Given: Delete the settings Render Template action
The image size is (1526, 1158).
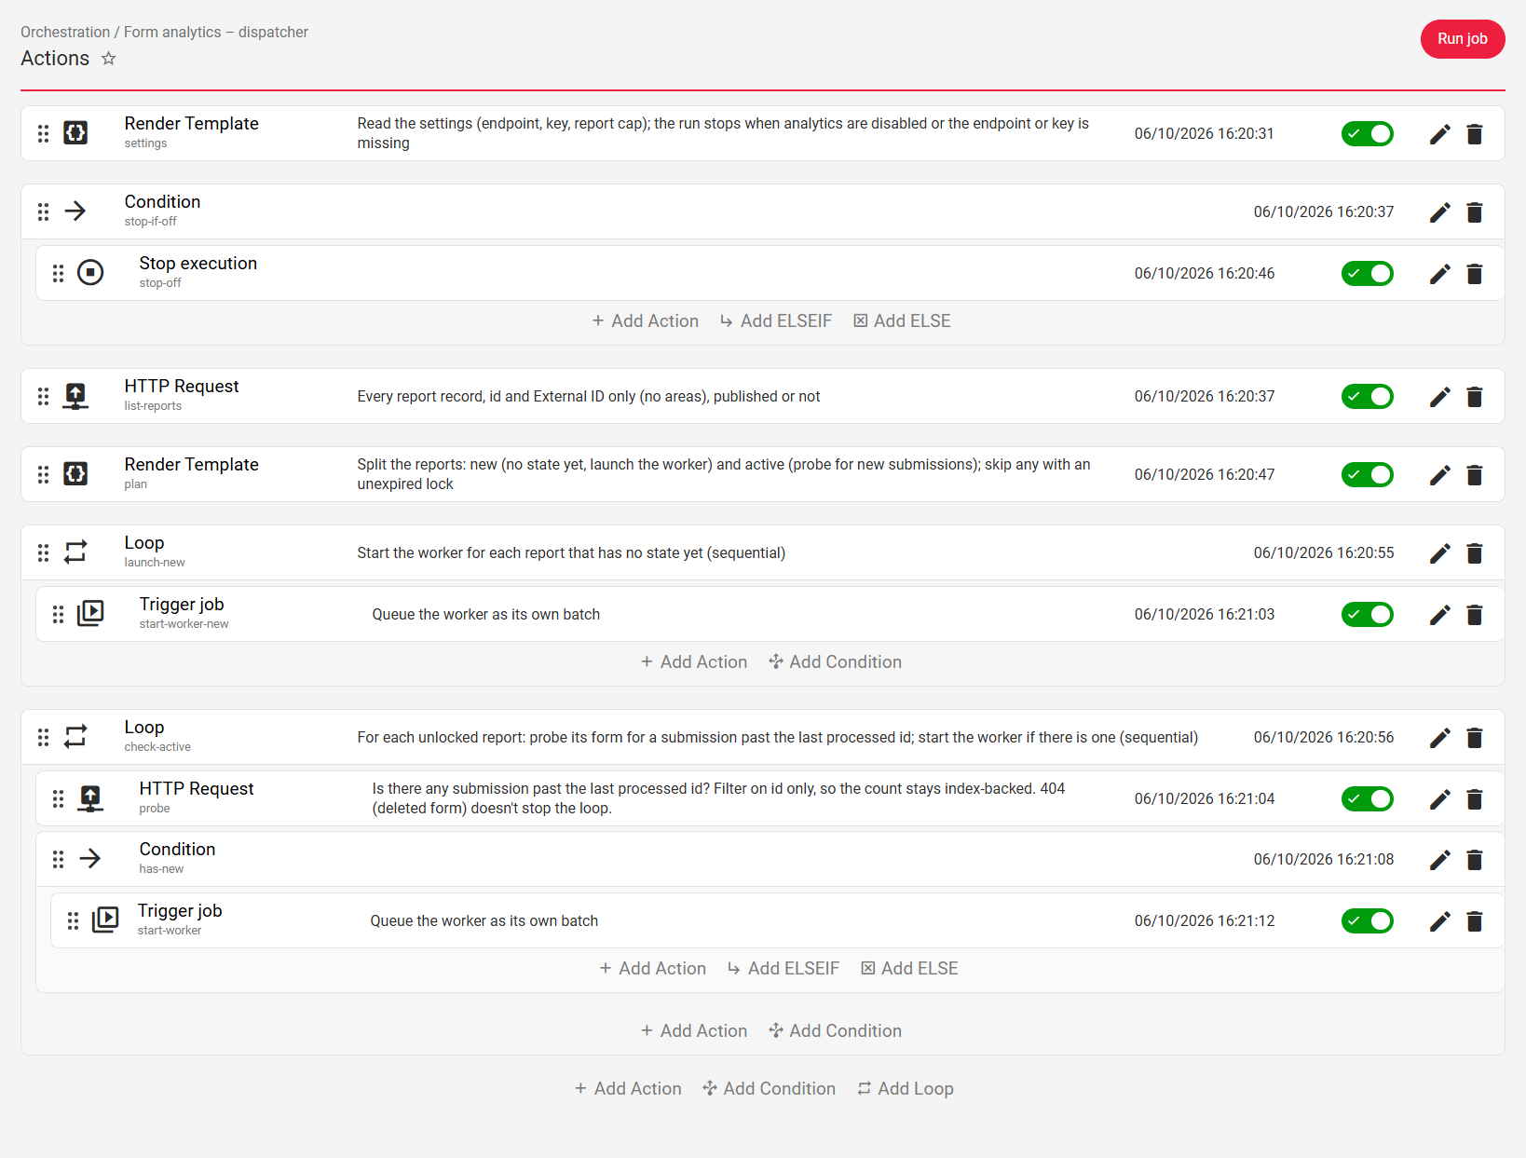Looking at the screenshot, I should click(1475, 134).
